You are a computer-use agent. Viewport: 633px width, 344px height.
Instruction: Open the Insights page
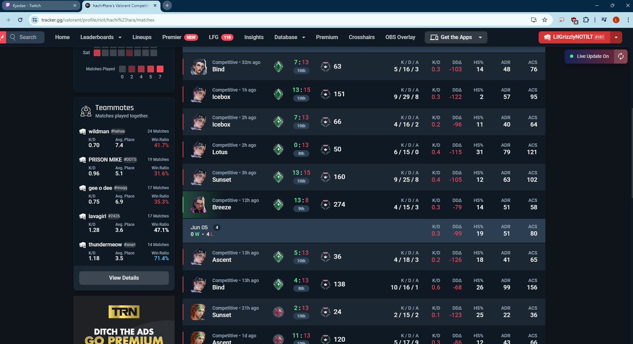(254, 37)
